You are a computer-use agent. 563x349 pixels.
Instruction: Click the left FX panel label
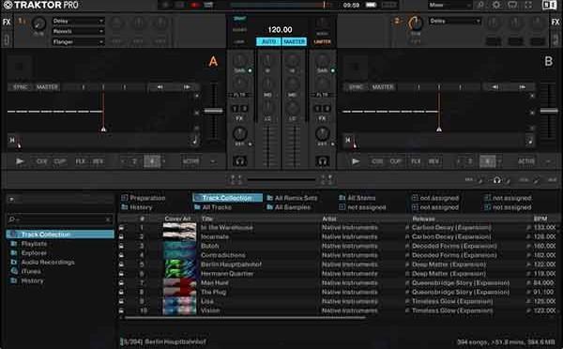pyautogui.click(x=7, y=23)
